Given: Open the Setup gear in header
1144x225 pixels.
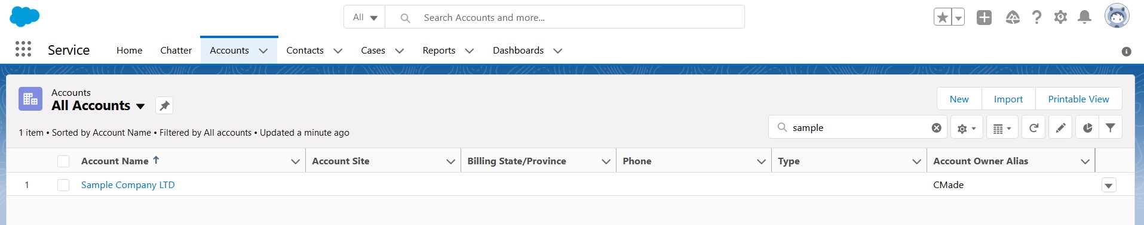Looking at the screenshot, I should click(x=1060, y=17).
